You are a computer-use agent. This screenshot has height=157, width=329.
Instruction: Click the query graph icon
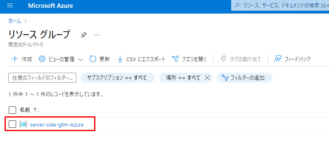[175, 59]
